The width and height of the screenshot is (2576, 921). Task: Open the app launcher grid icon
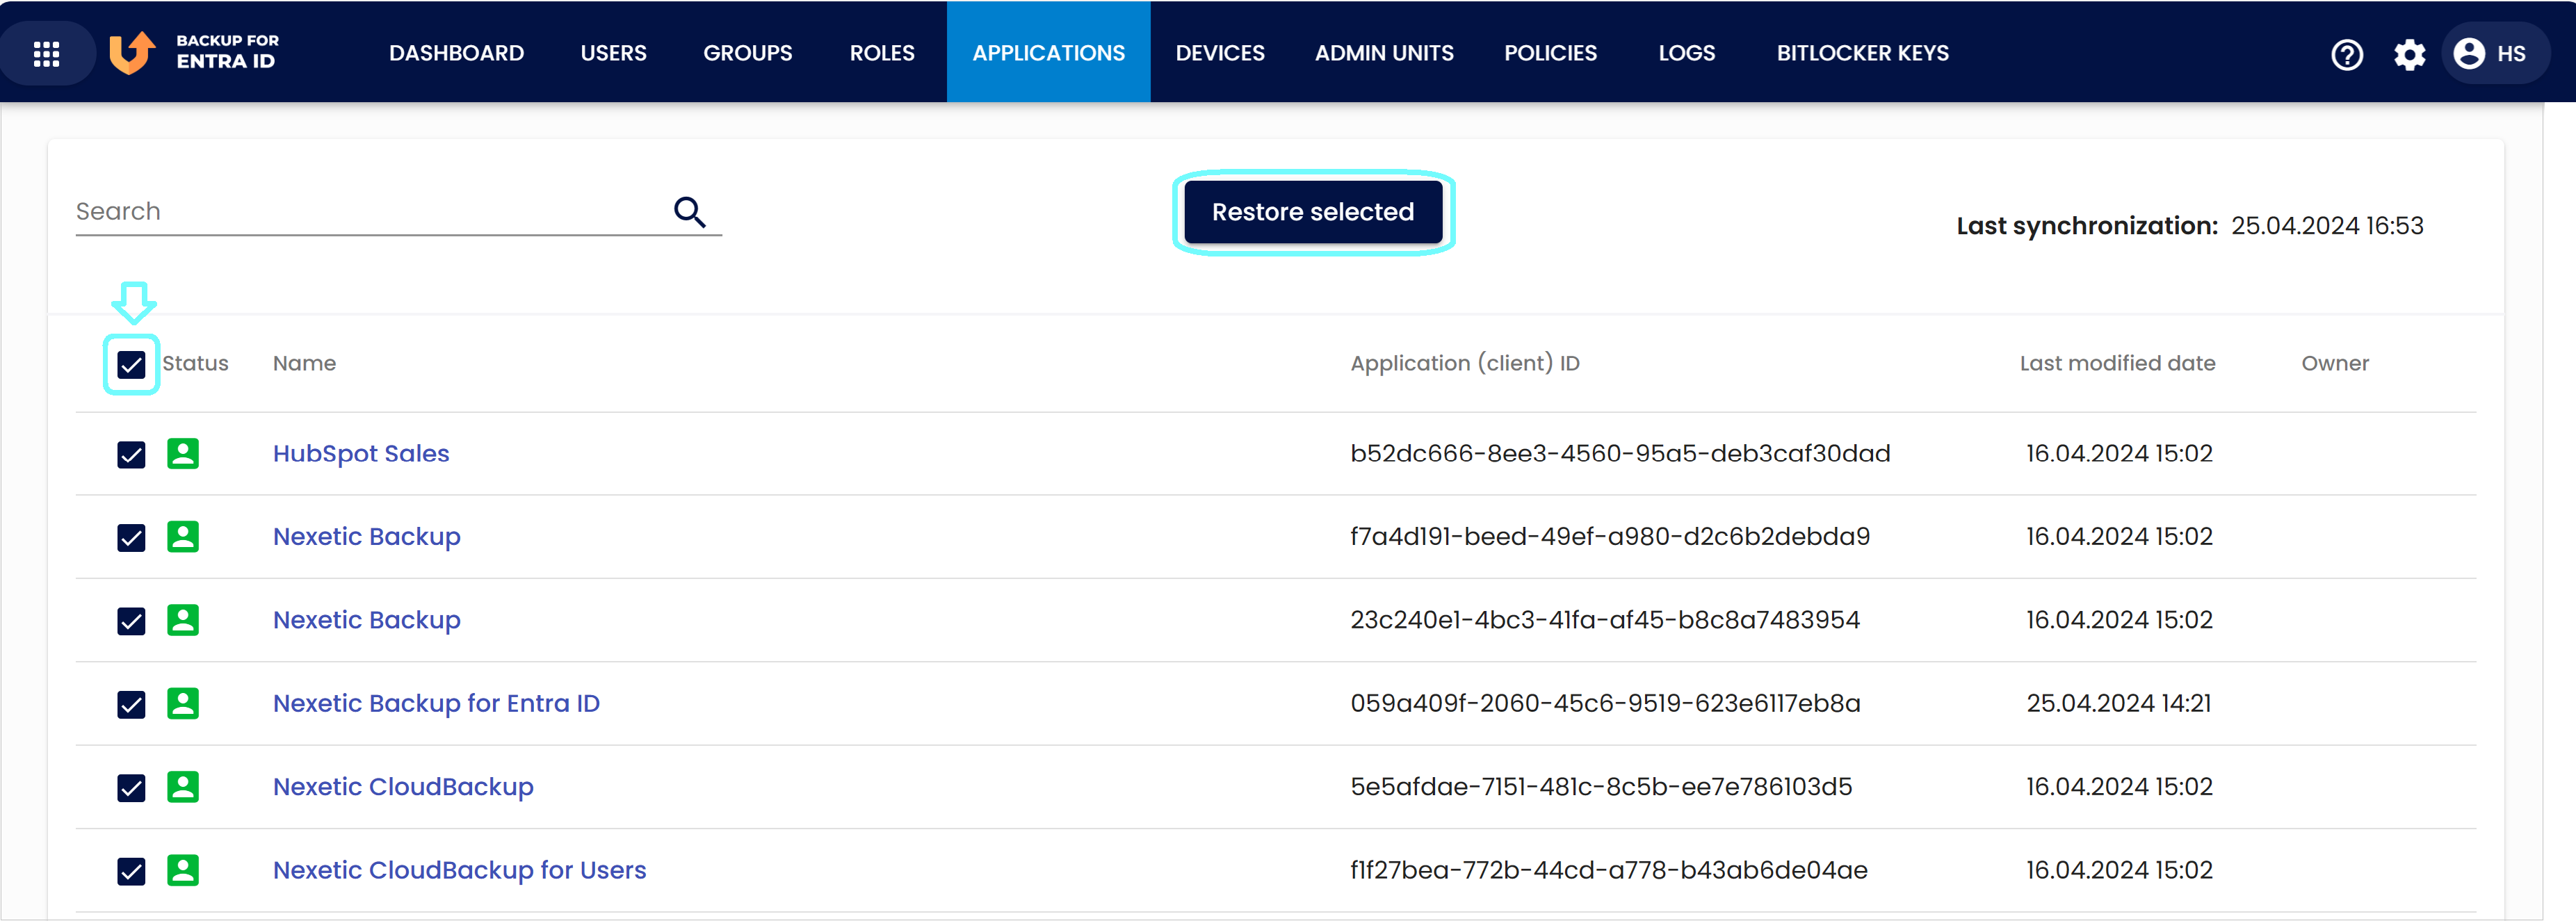[47, 53]
